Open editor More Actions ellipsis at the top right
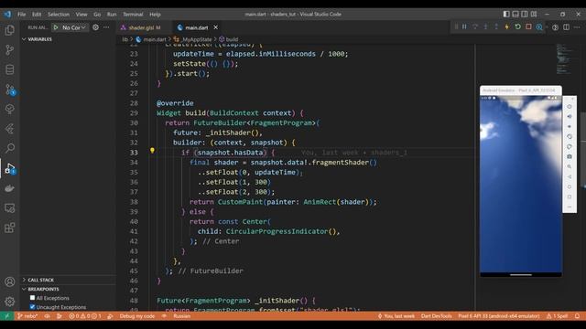Screen dimensions: 586x329 click(577, 27)
